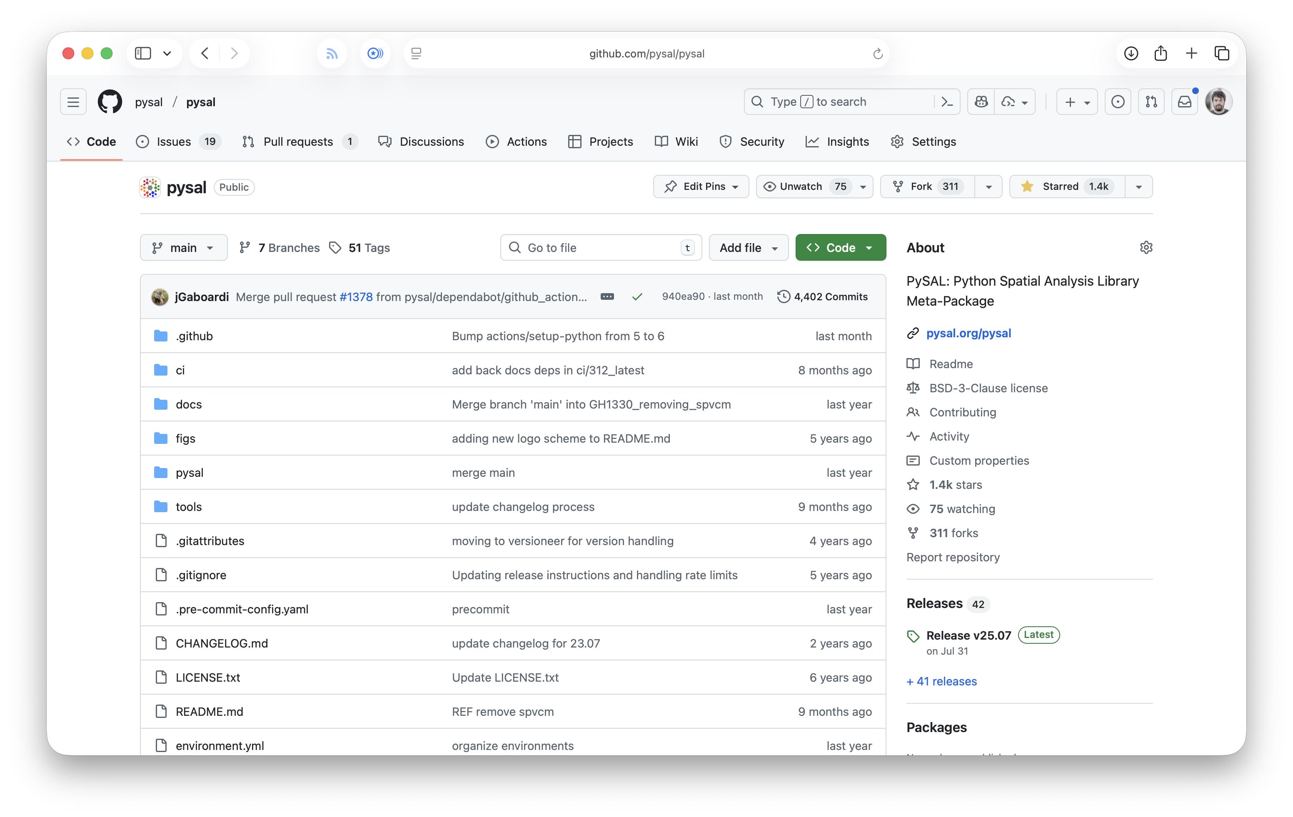Open the pysal.org/pysal link
1293x817 pixels.
click(x=968, y=334)
